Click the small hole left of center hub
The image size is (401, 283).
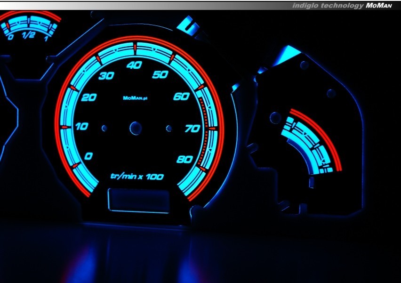[x=104, y=128]
